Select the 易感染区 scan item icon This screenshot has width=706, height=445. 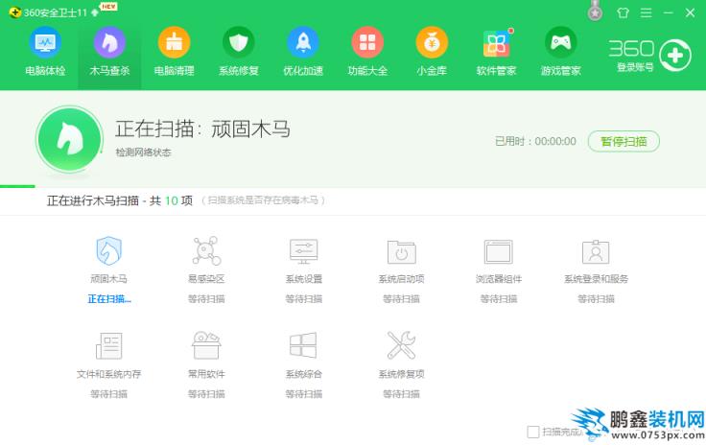click(206, 251)
